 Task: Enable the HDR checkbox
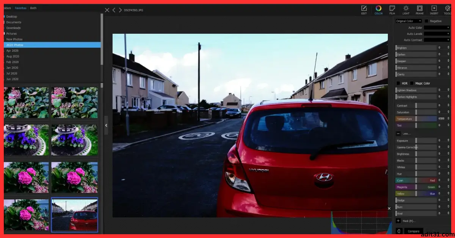coord(398,83)
